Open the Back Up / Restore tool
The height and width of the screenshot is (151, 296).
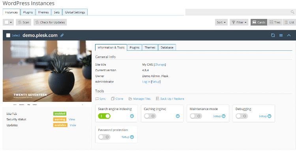tap(170, 99)
